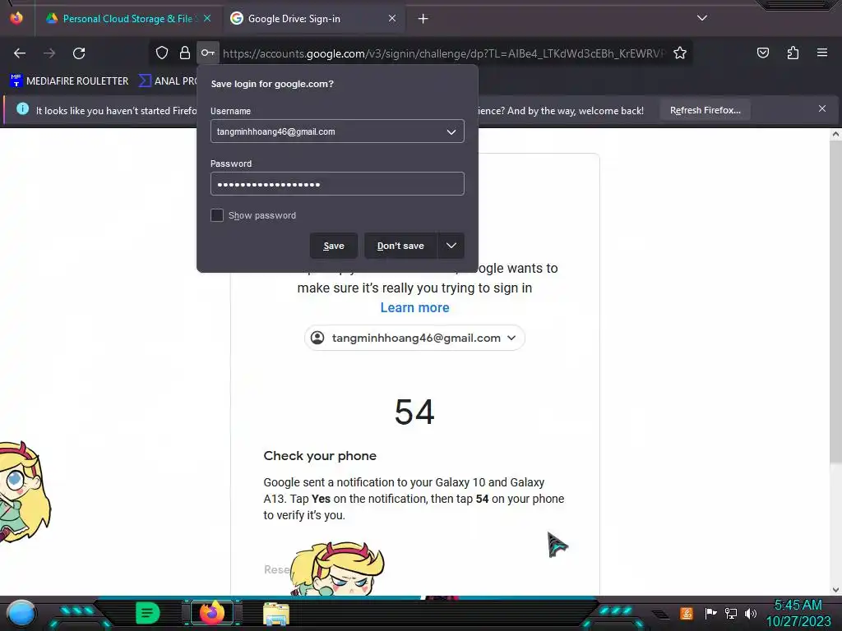Click the key password manager icon

point(208,53)
